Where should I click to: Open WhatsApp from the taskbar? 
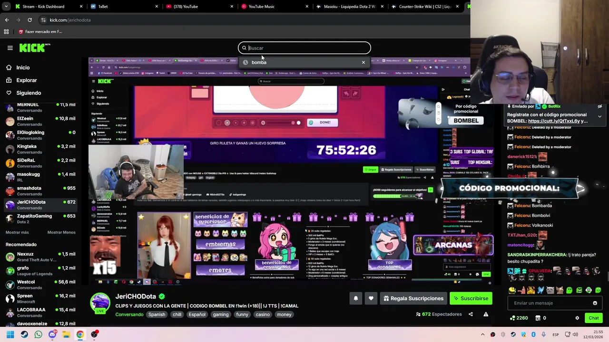38,334
